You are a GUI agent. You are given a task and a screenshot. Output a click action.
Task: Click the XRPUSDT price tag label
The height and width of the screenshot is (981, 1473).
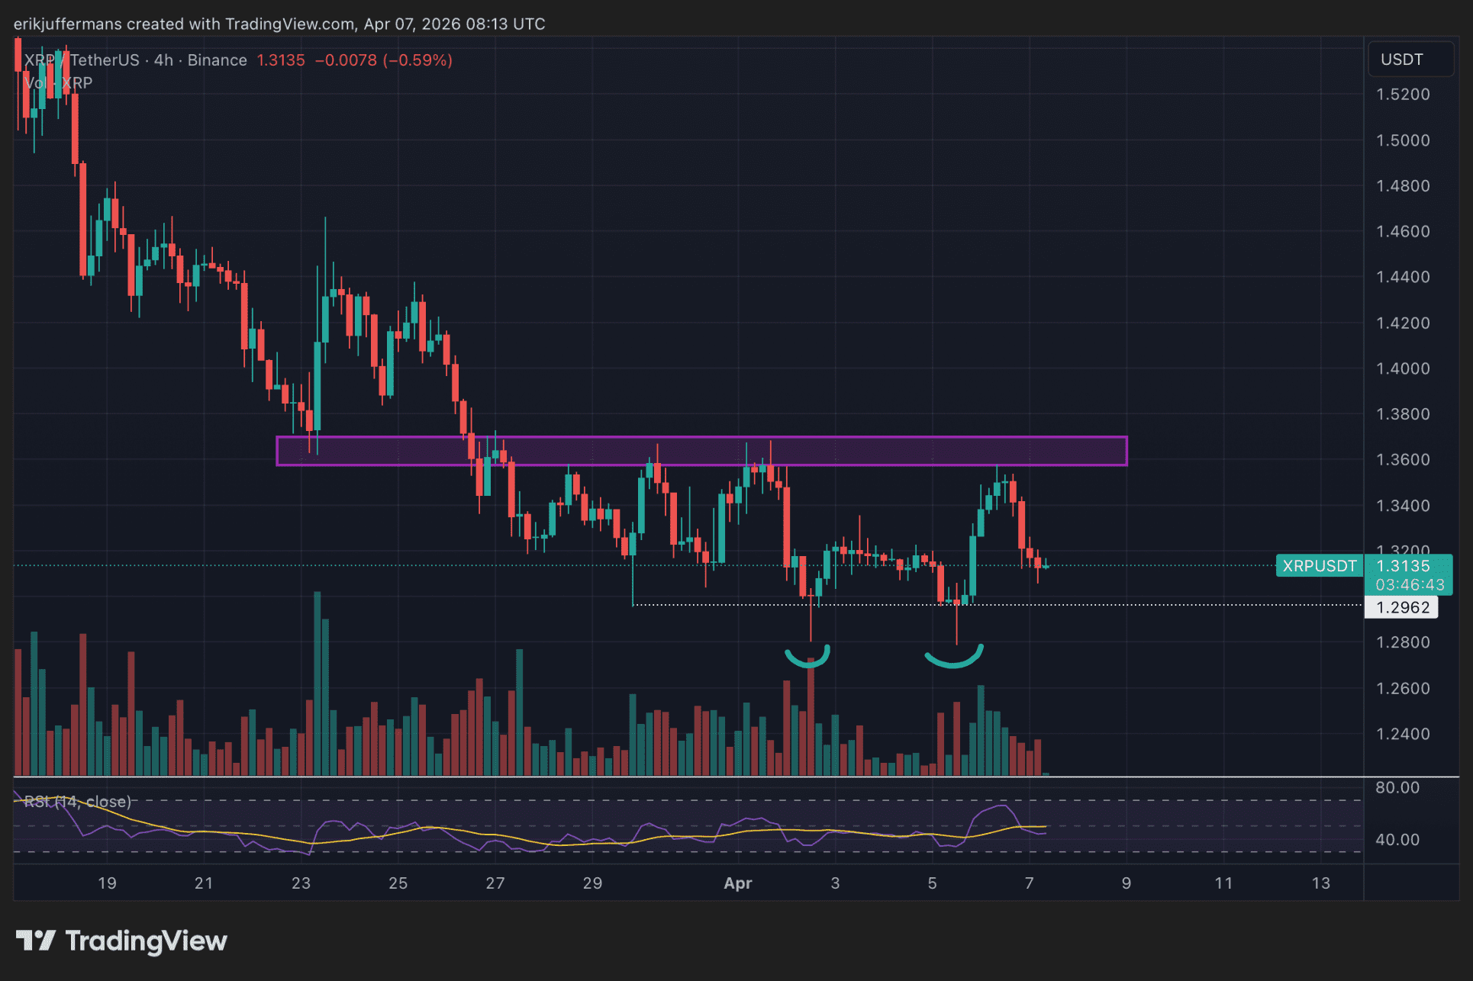[x=1319, y=566]
